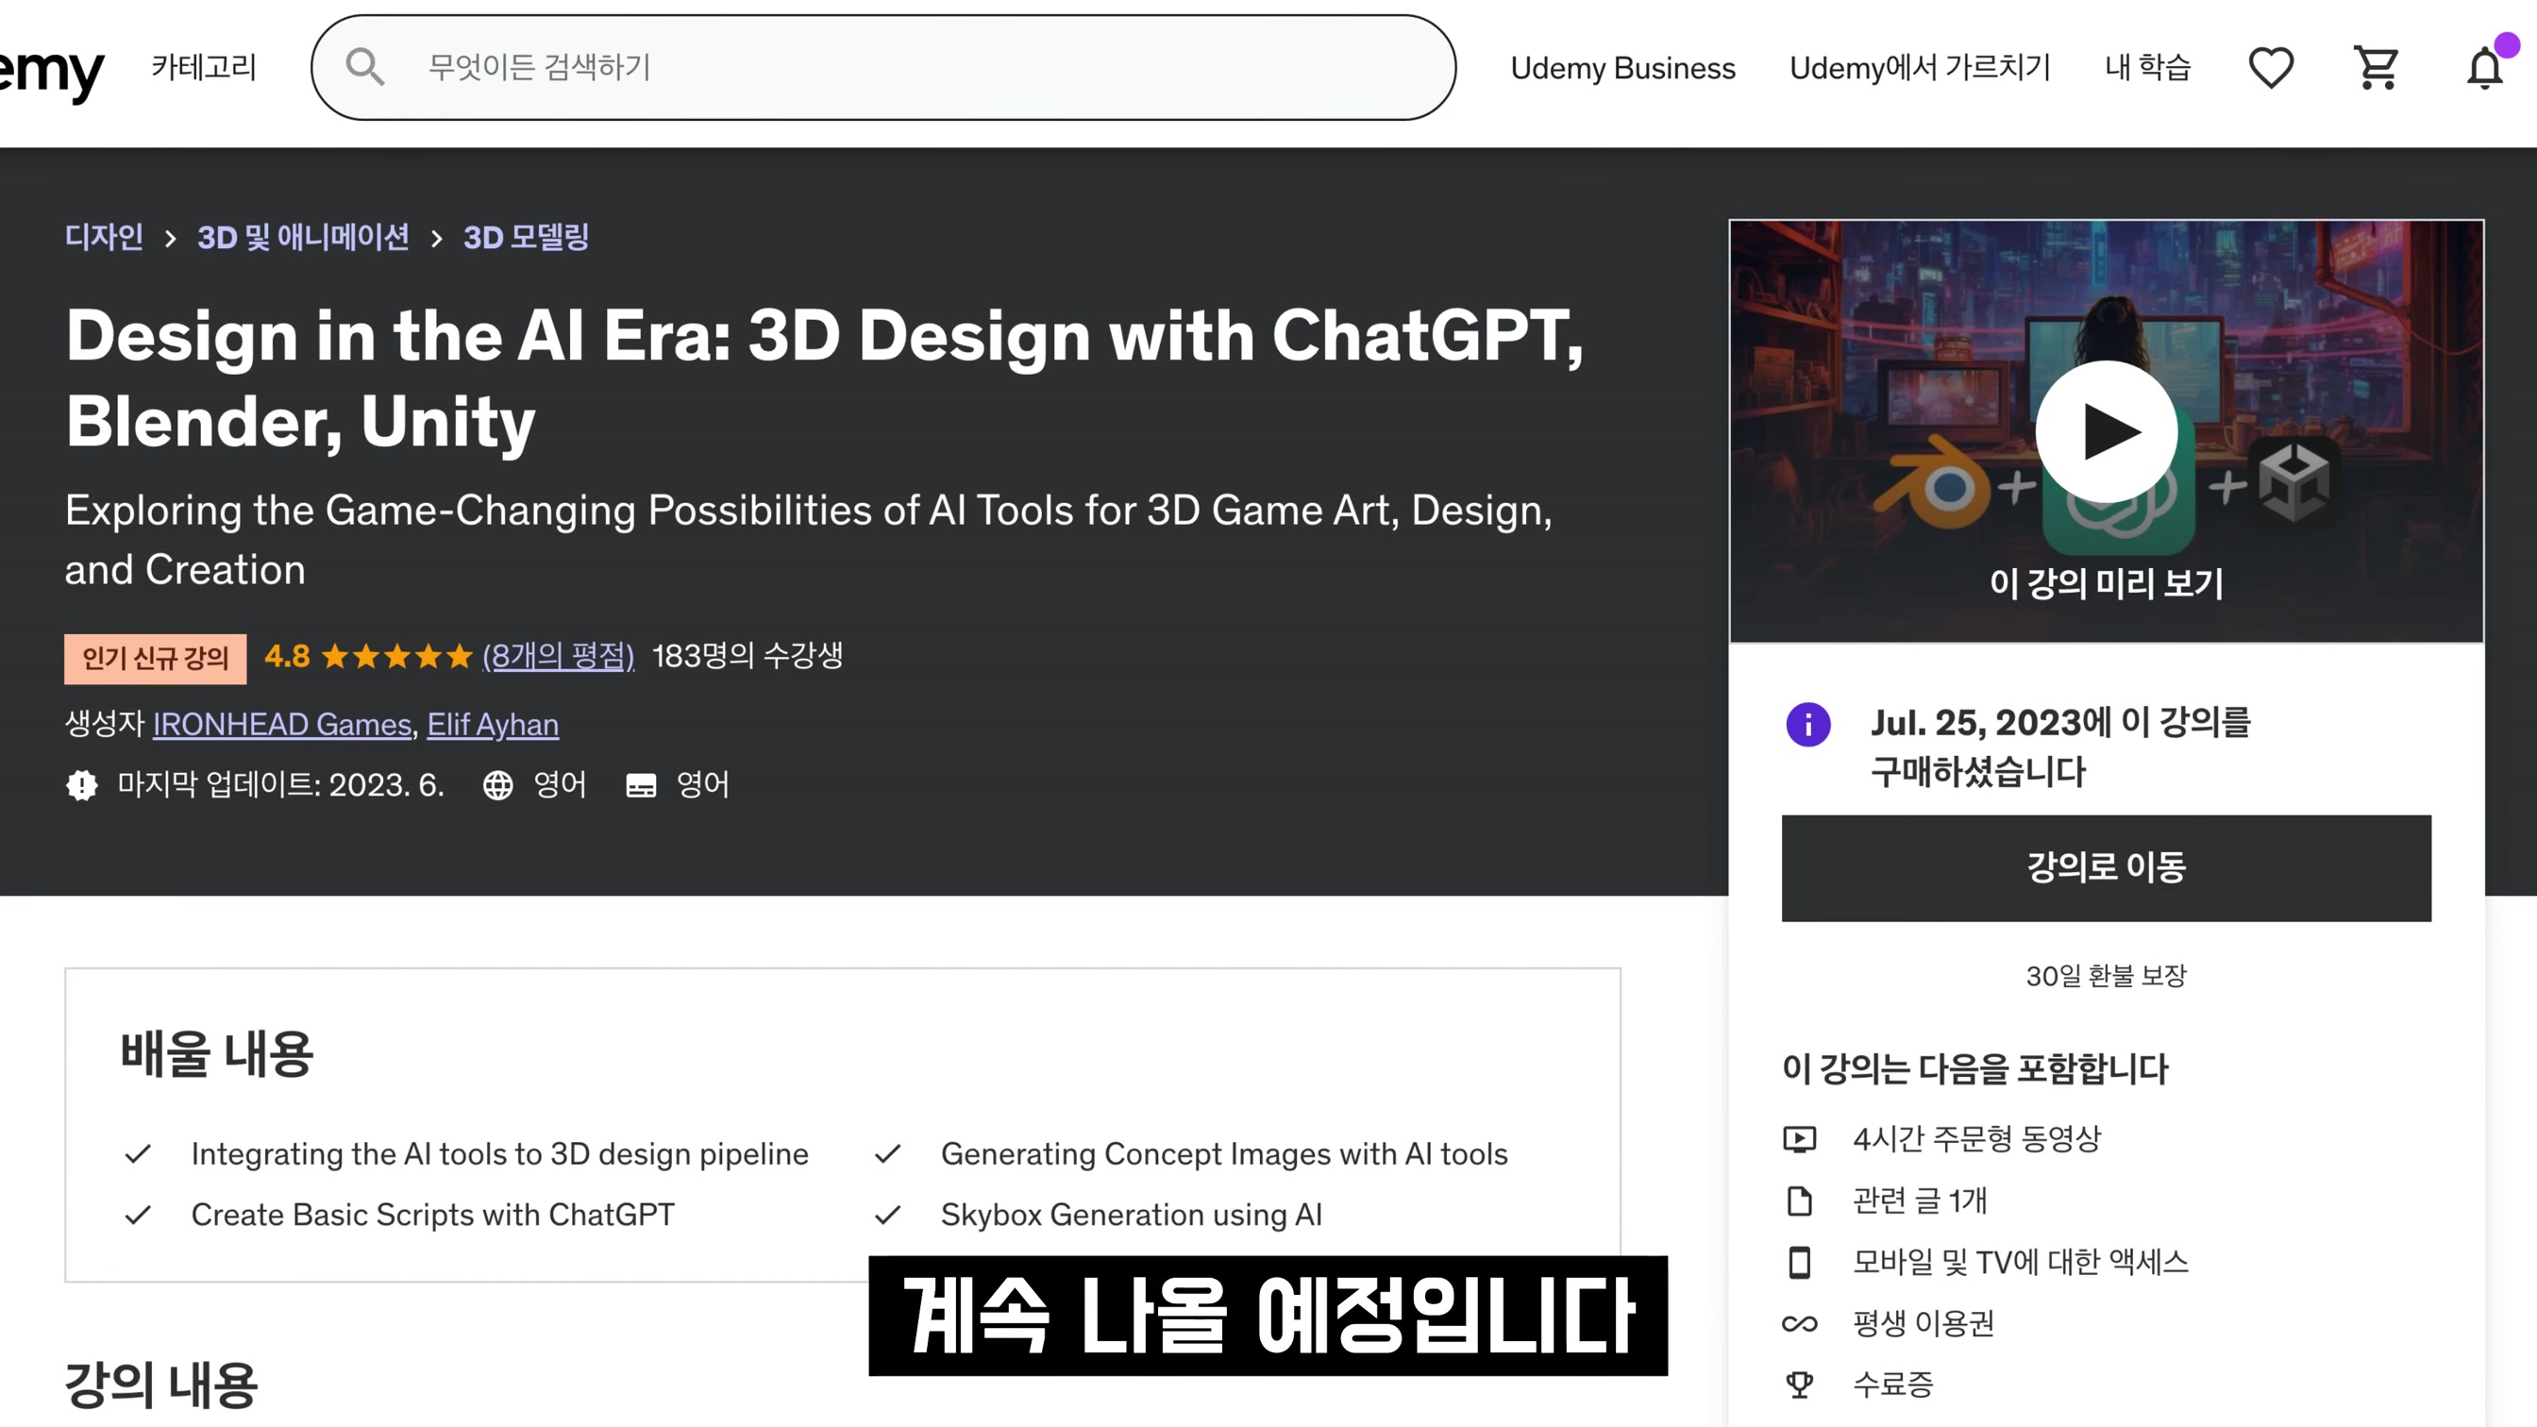Click the globe language icon
Viewport: 2537px width, 1427px height.
click(497, 785)
